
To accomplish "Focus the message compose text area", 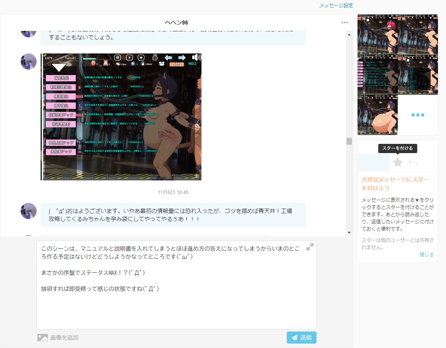I will coord(177,285).
